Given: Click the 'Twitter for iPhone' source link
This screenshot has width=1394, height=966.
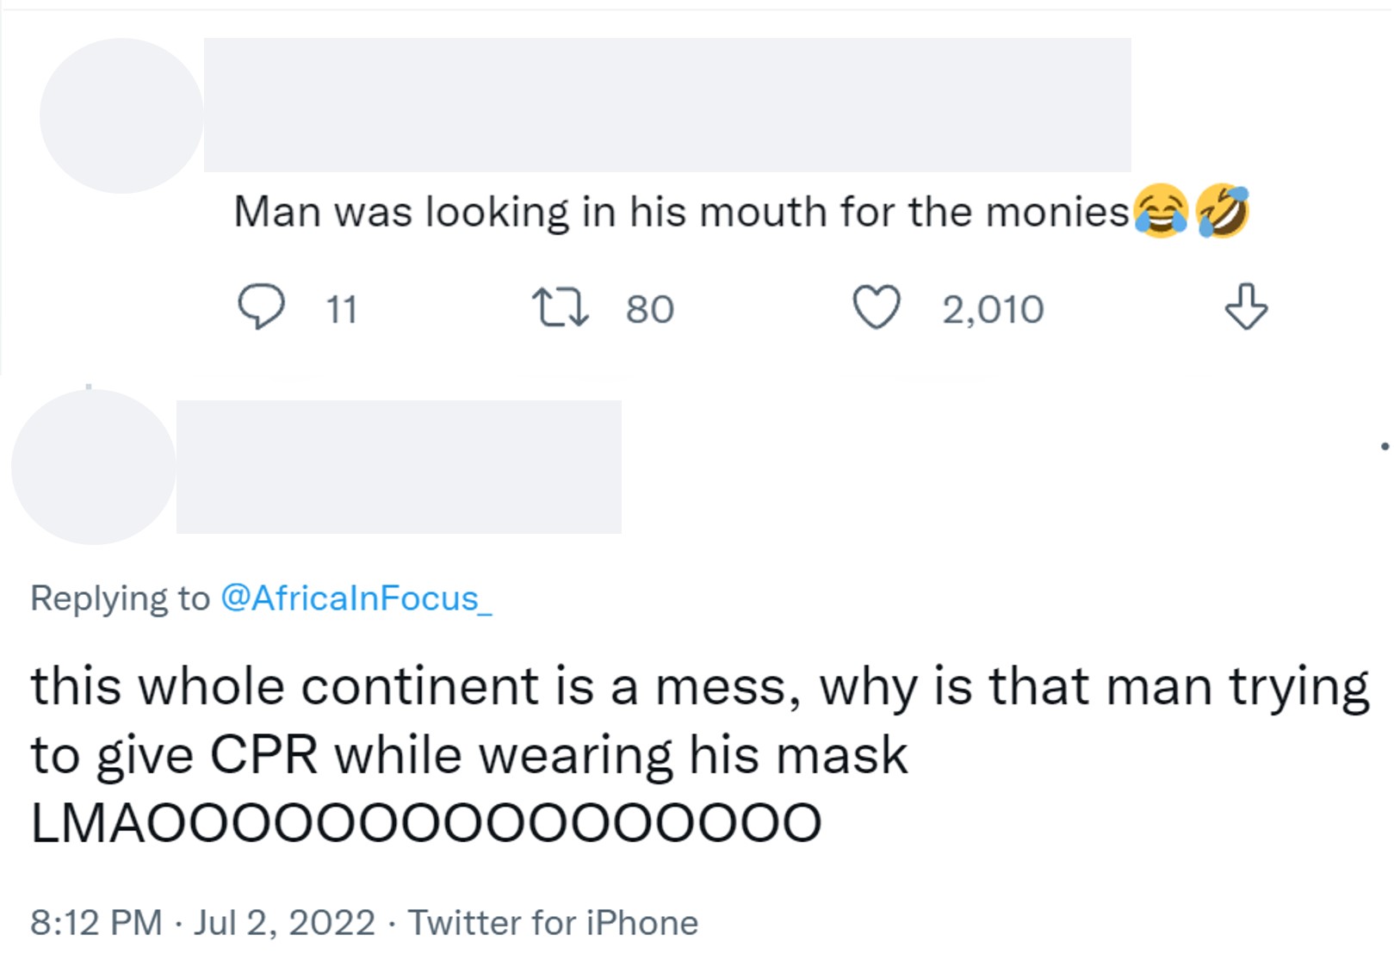Looking at the screenshot, I should coord(552,923).
